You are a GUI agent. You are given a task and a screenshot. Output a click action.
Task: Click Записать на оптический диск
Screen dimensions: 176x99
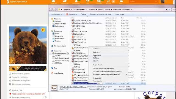coord(100,14)
